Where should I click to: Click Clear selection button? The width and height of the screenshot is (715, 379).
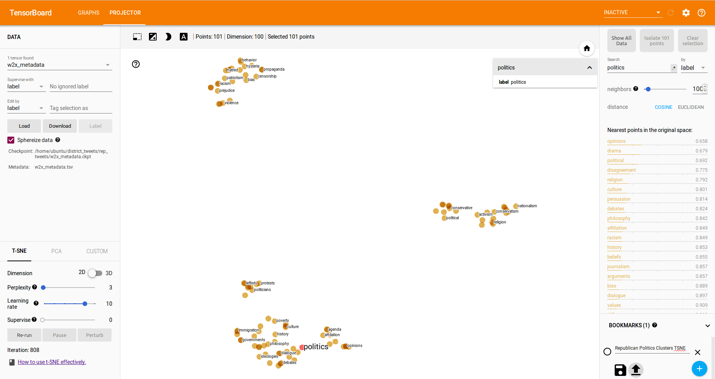pyautogui.click(x=693, y=41)
